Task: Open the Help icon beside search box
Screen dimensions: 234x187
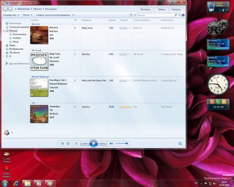Action: [183, 15]
